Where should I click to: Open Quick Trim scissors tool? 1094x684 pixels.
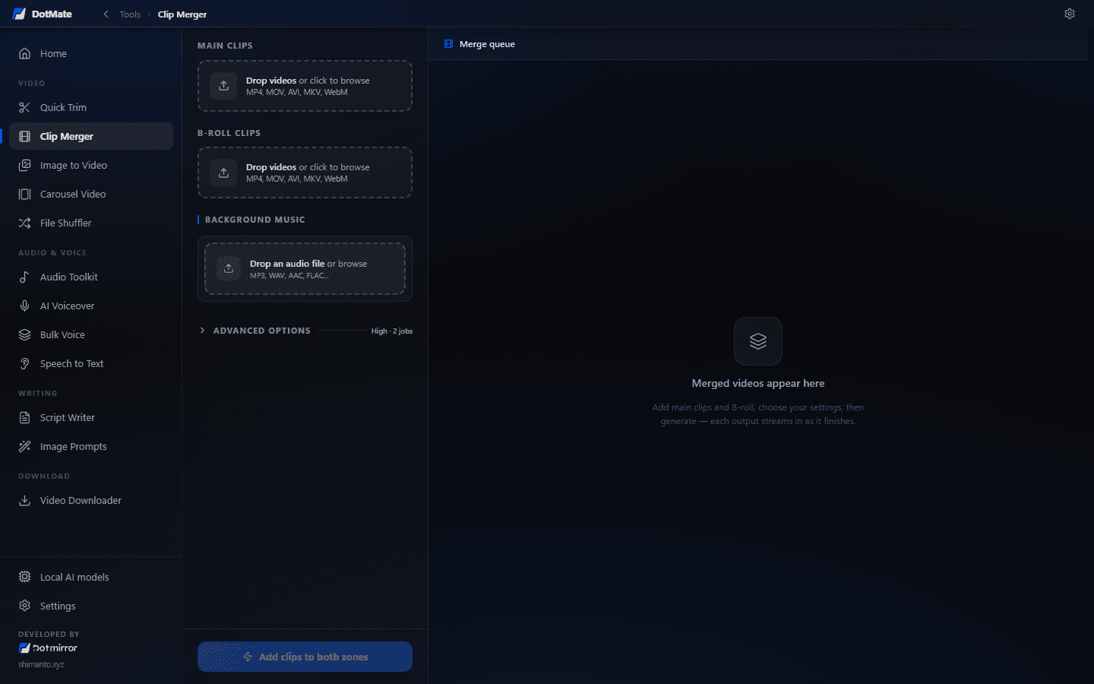click(x=24, y=108)
